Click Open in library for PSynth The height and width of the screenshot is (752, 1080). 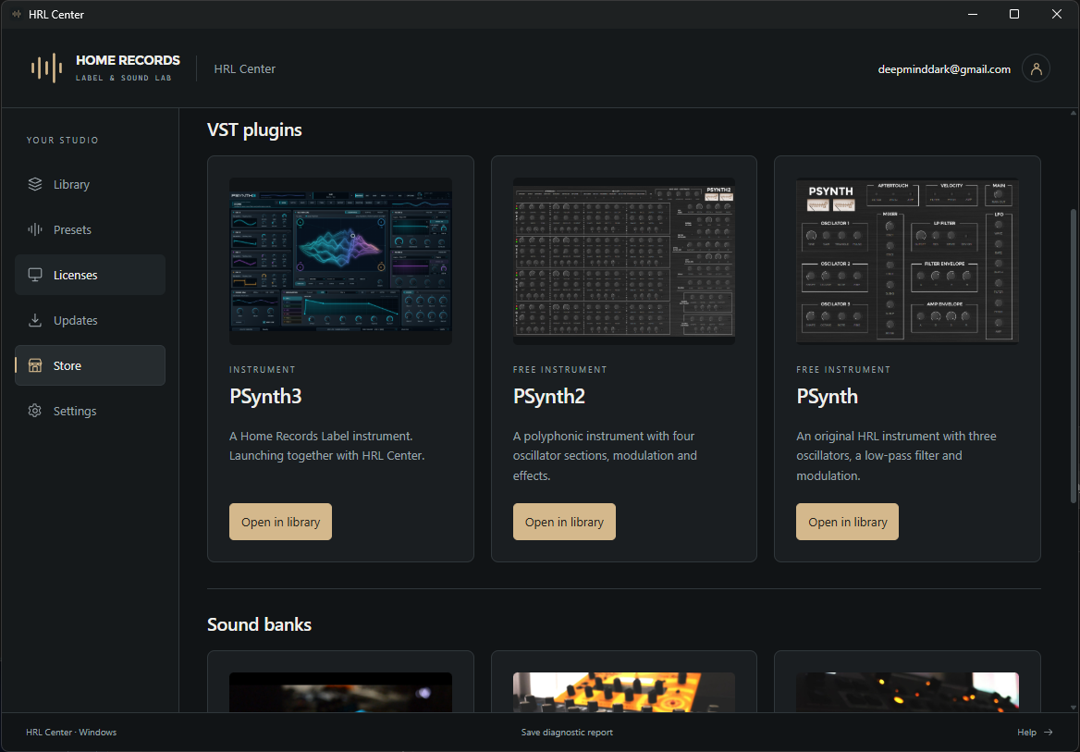coord(847,522)
